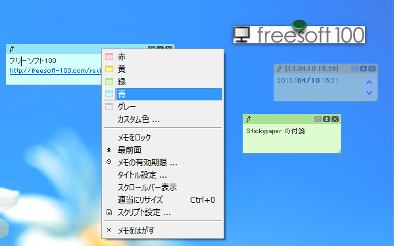
Task: Click pencil icon on dated translucent note
Action: [x=280, y=69]
